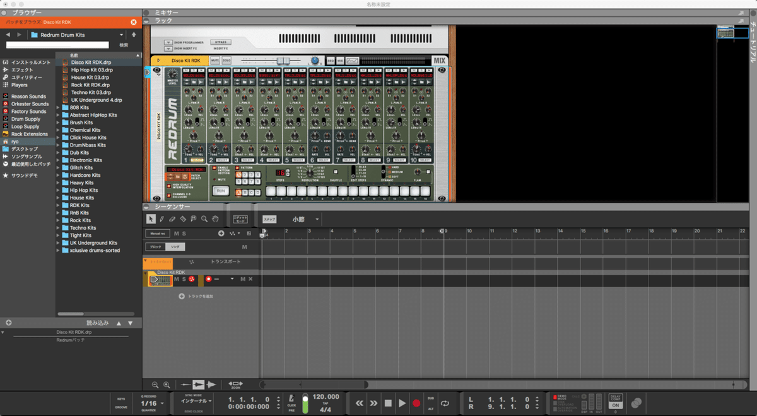Expand the Chemical Kits folder
This screenshot has height=416, width=757.
click(59, 130)
